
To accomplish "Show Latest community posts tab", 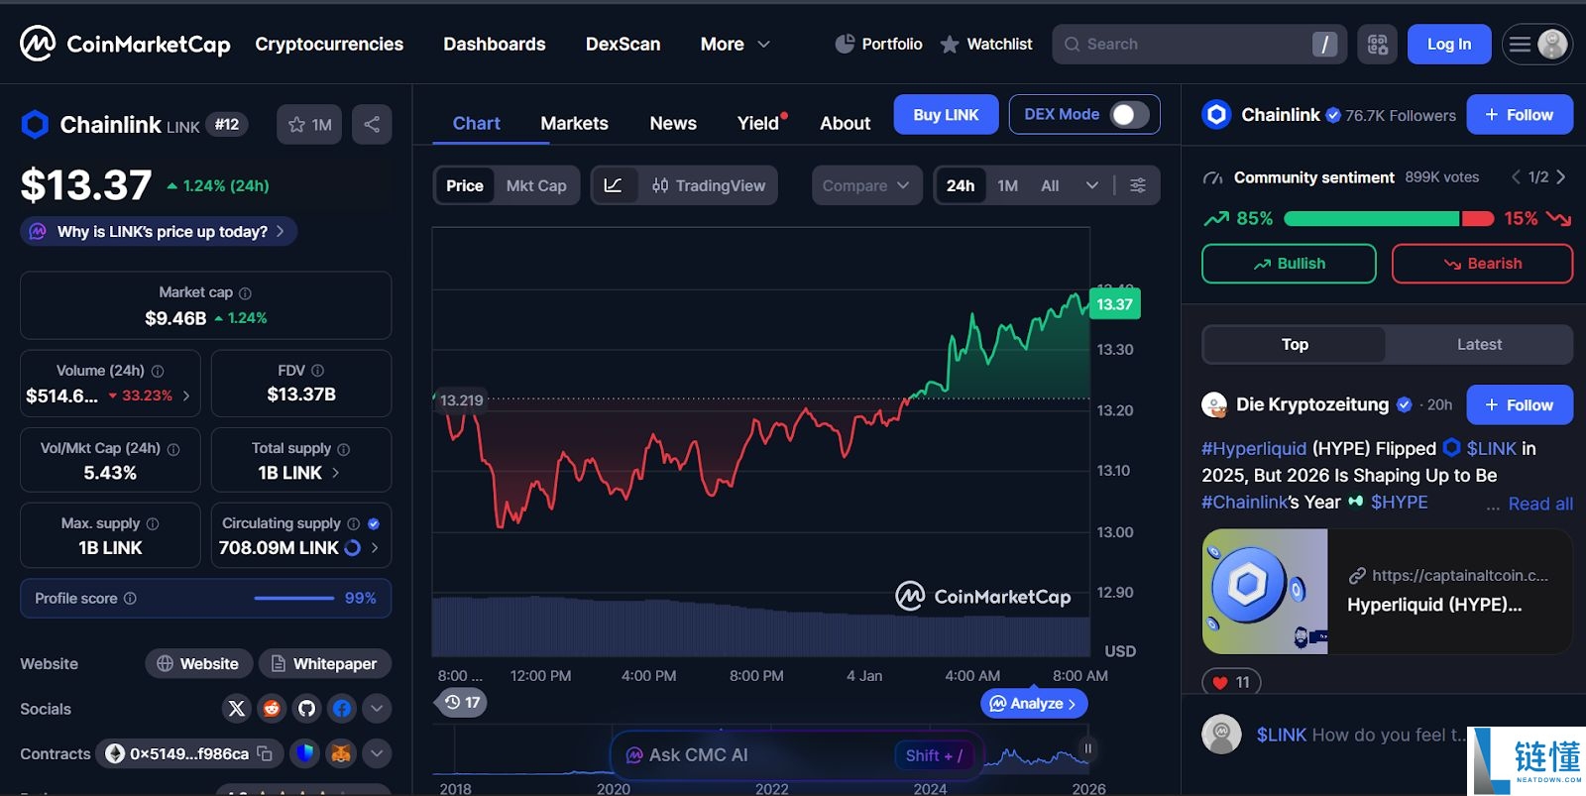I will tap(1479, 344).
